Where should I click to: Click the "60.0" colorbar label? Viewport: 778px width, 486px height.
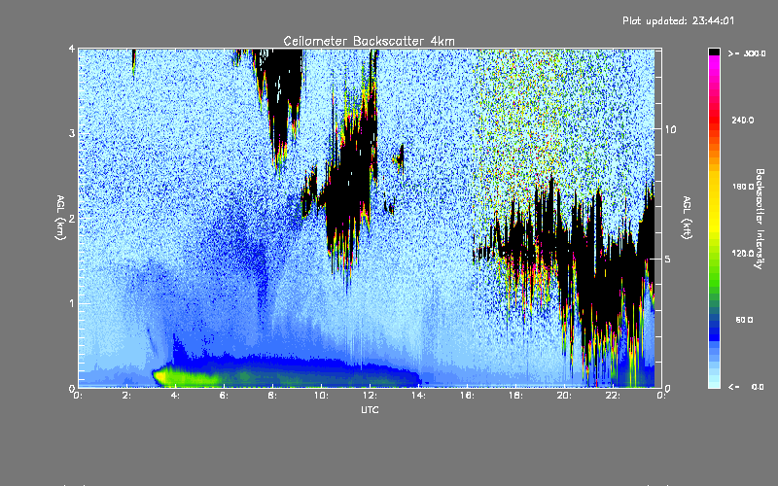pyautogui.click(x=744, y=320)
